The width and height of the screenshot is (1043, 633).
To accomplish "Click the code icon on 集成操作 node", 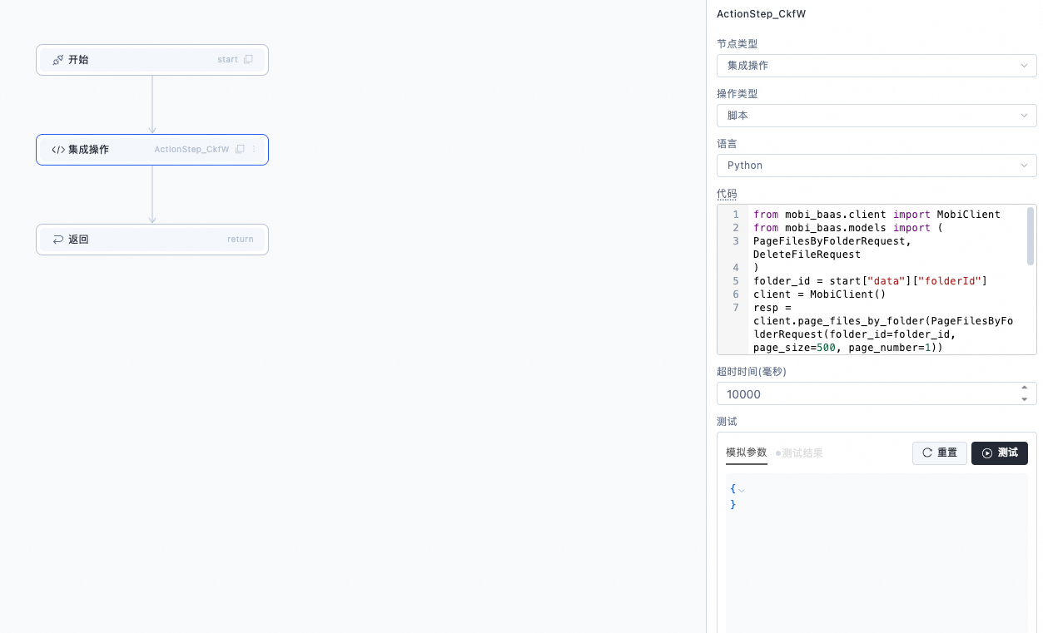I will [57, 150].
